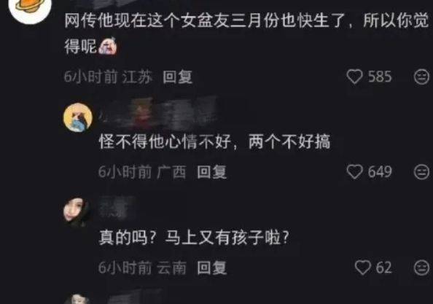Click the crying emoji after 得呢
The height and width of the screenshot is (304, 433).
[107, 45]
